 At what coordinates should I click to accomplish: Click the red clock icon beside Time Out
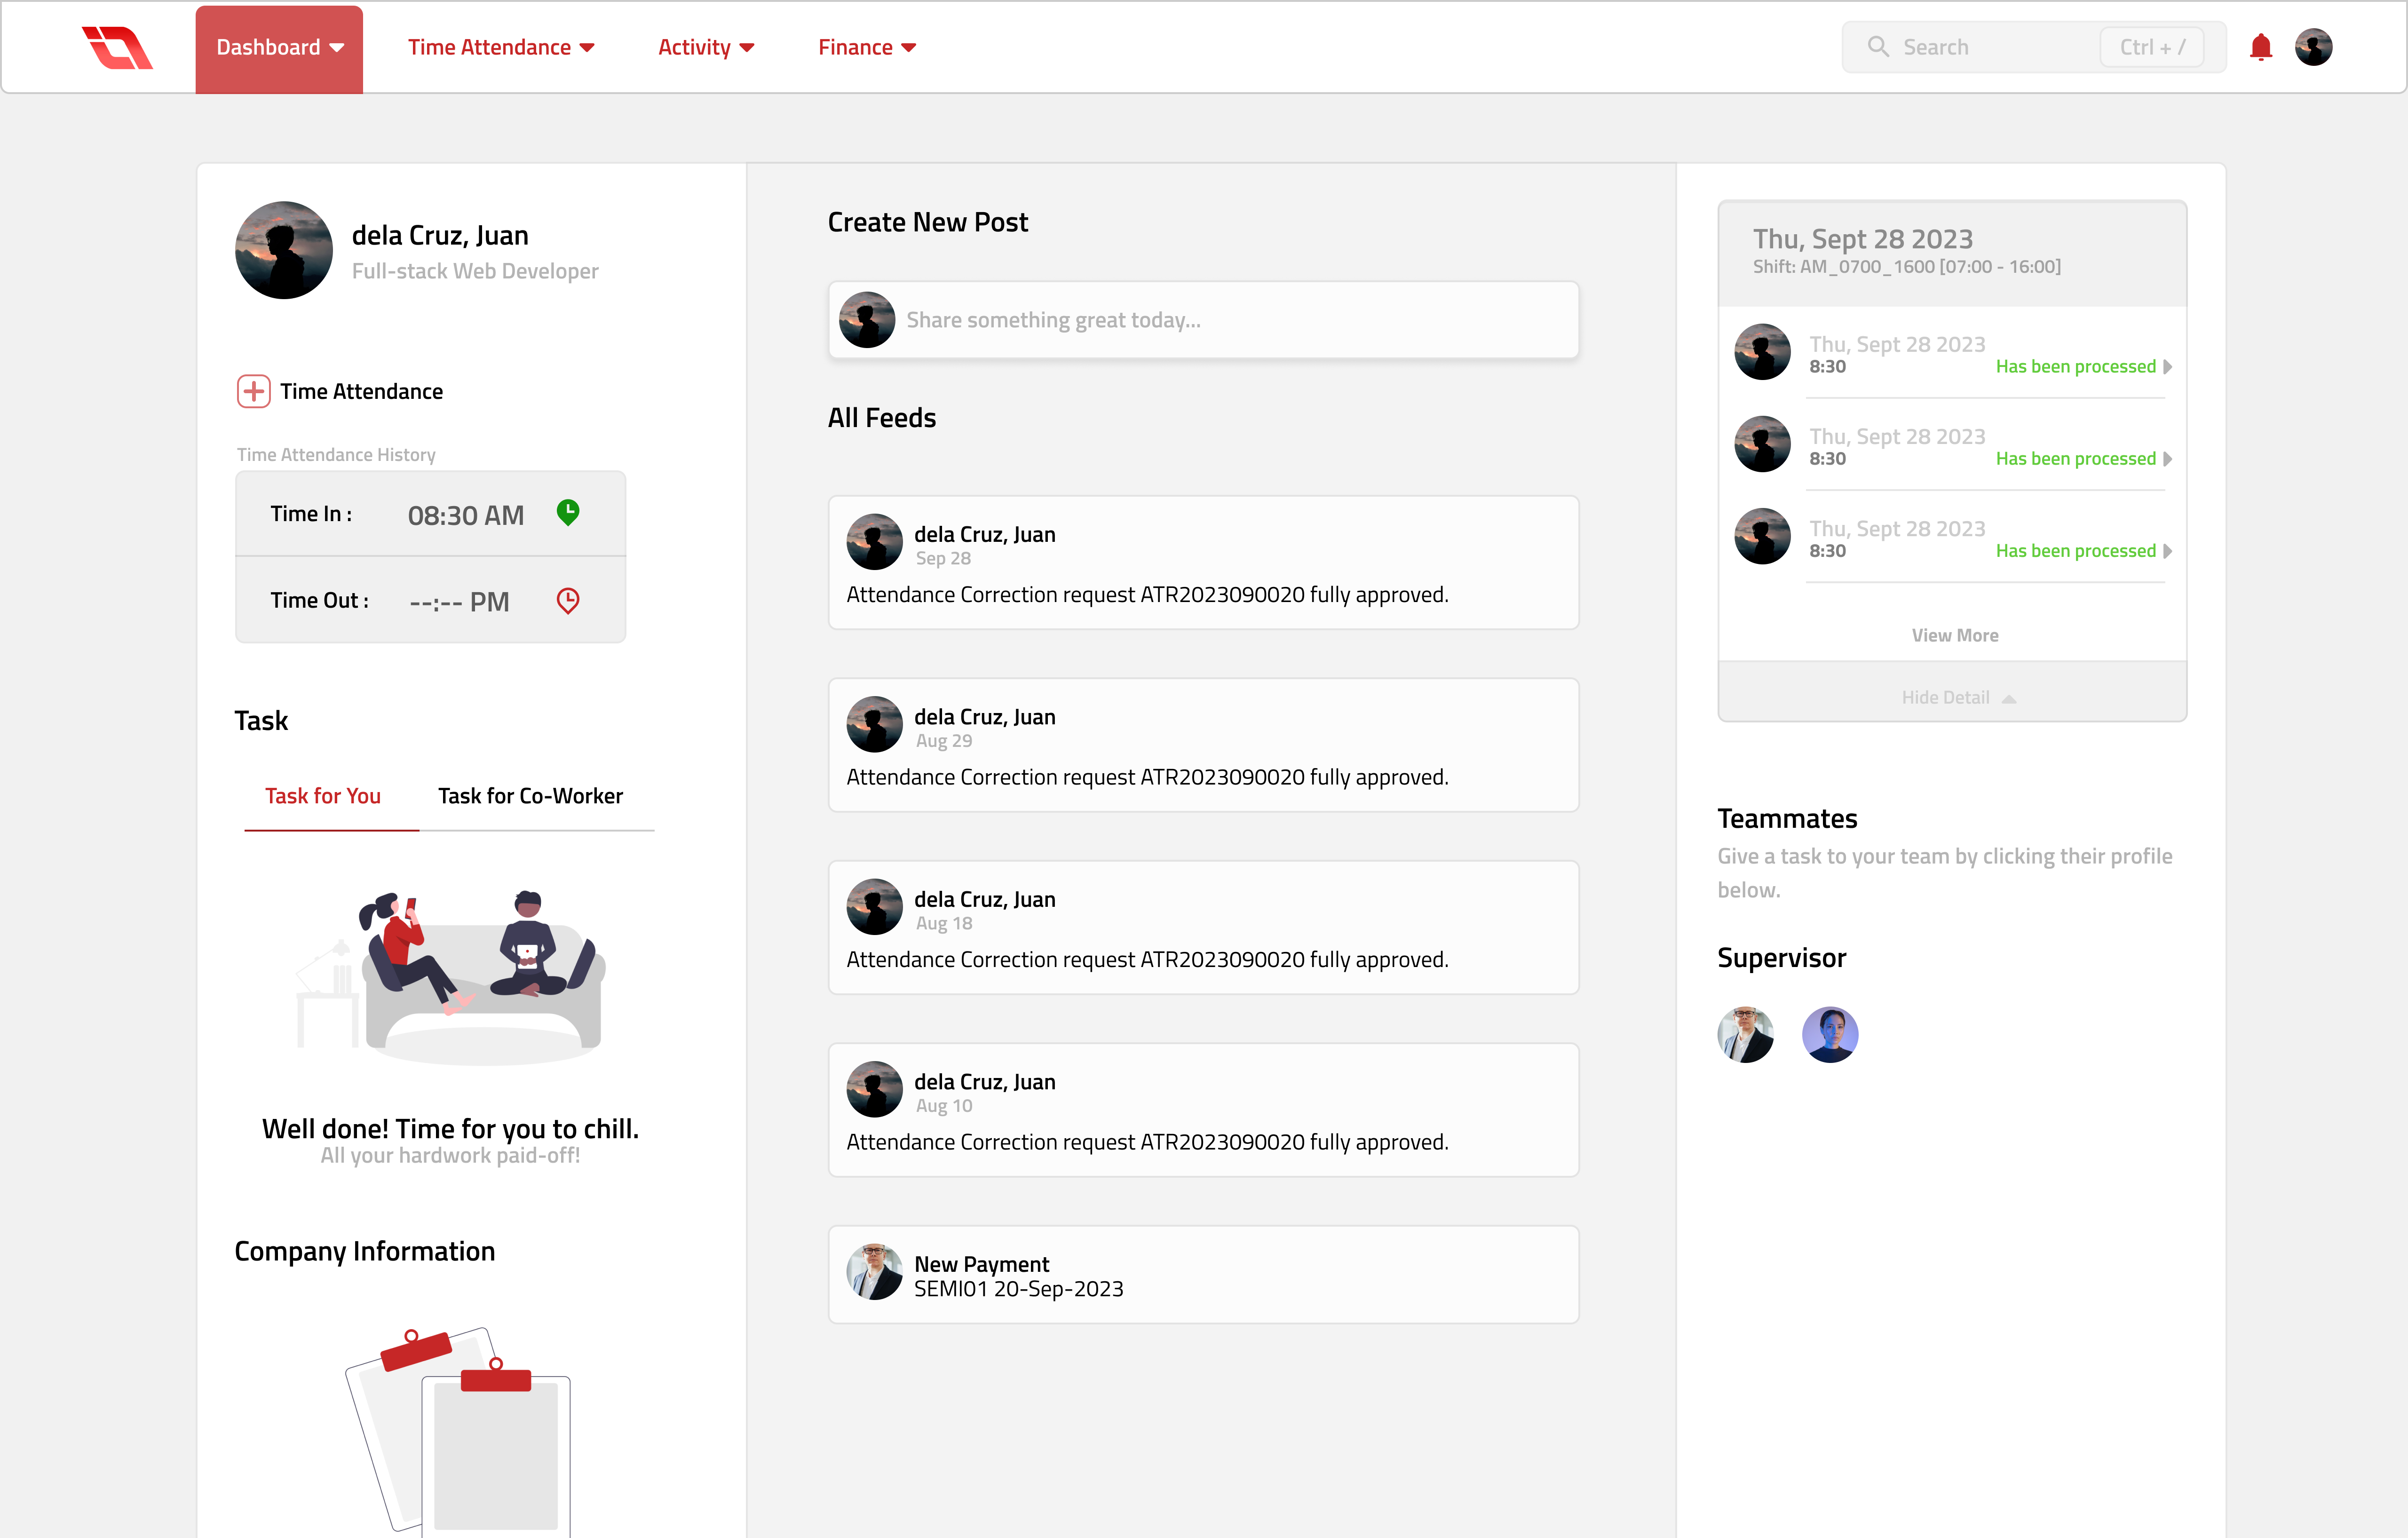[x=568, y=600]
